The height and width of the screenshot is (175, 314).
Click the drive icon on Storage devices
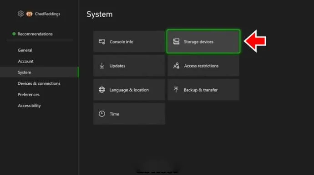point(176,42)
